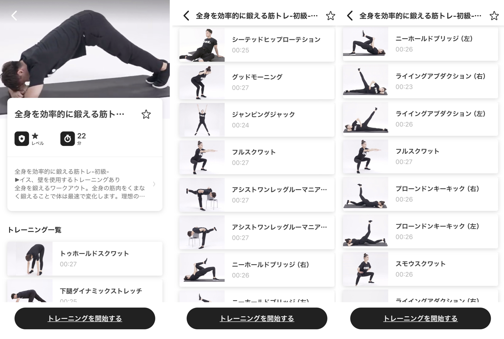Open スモウスクワット exercise row
Viewport: 504px width, 339px height.
421,269
